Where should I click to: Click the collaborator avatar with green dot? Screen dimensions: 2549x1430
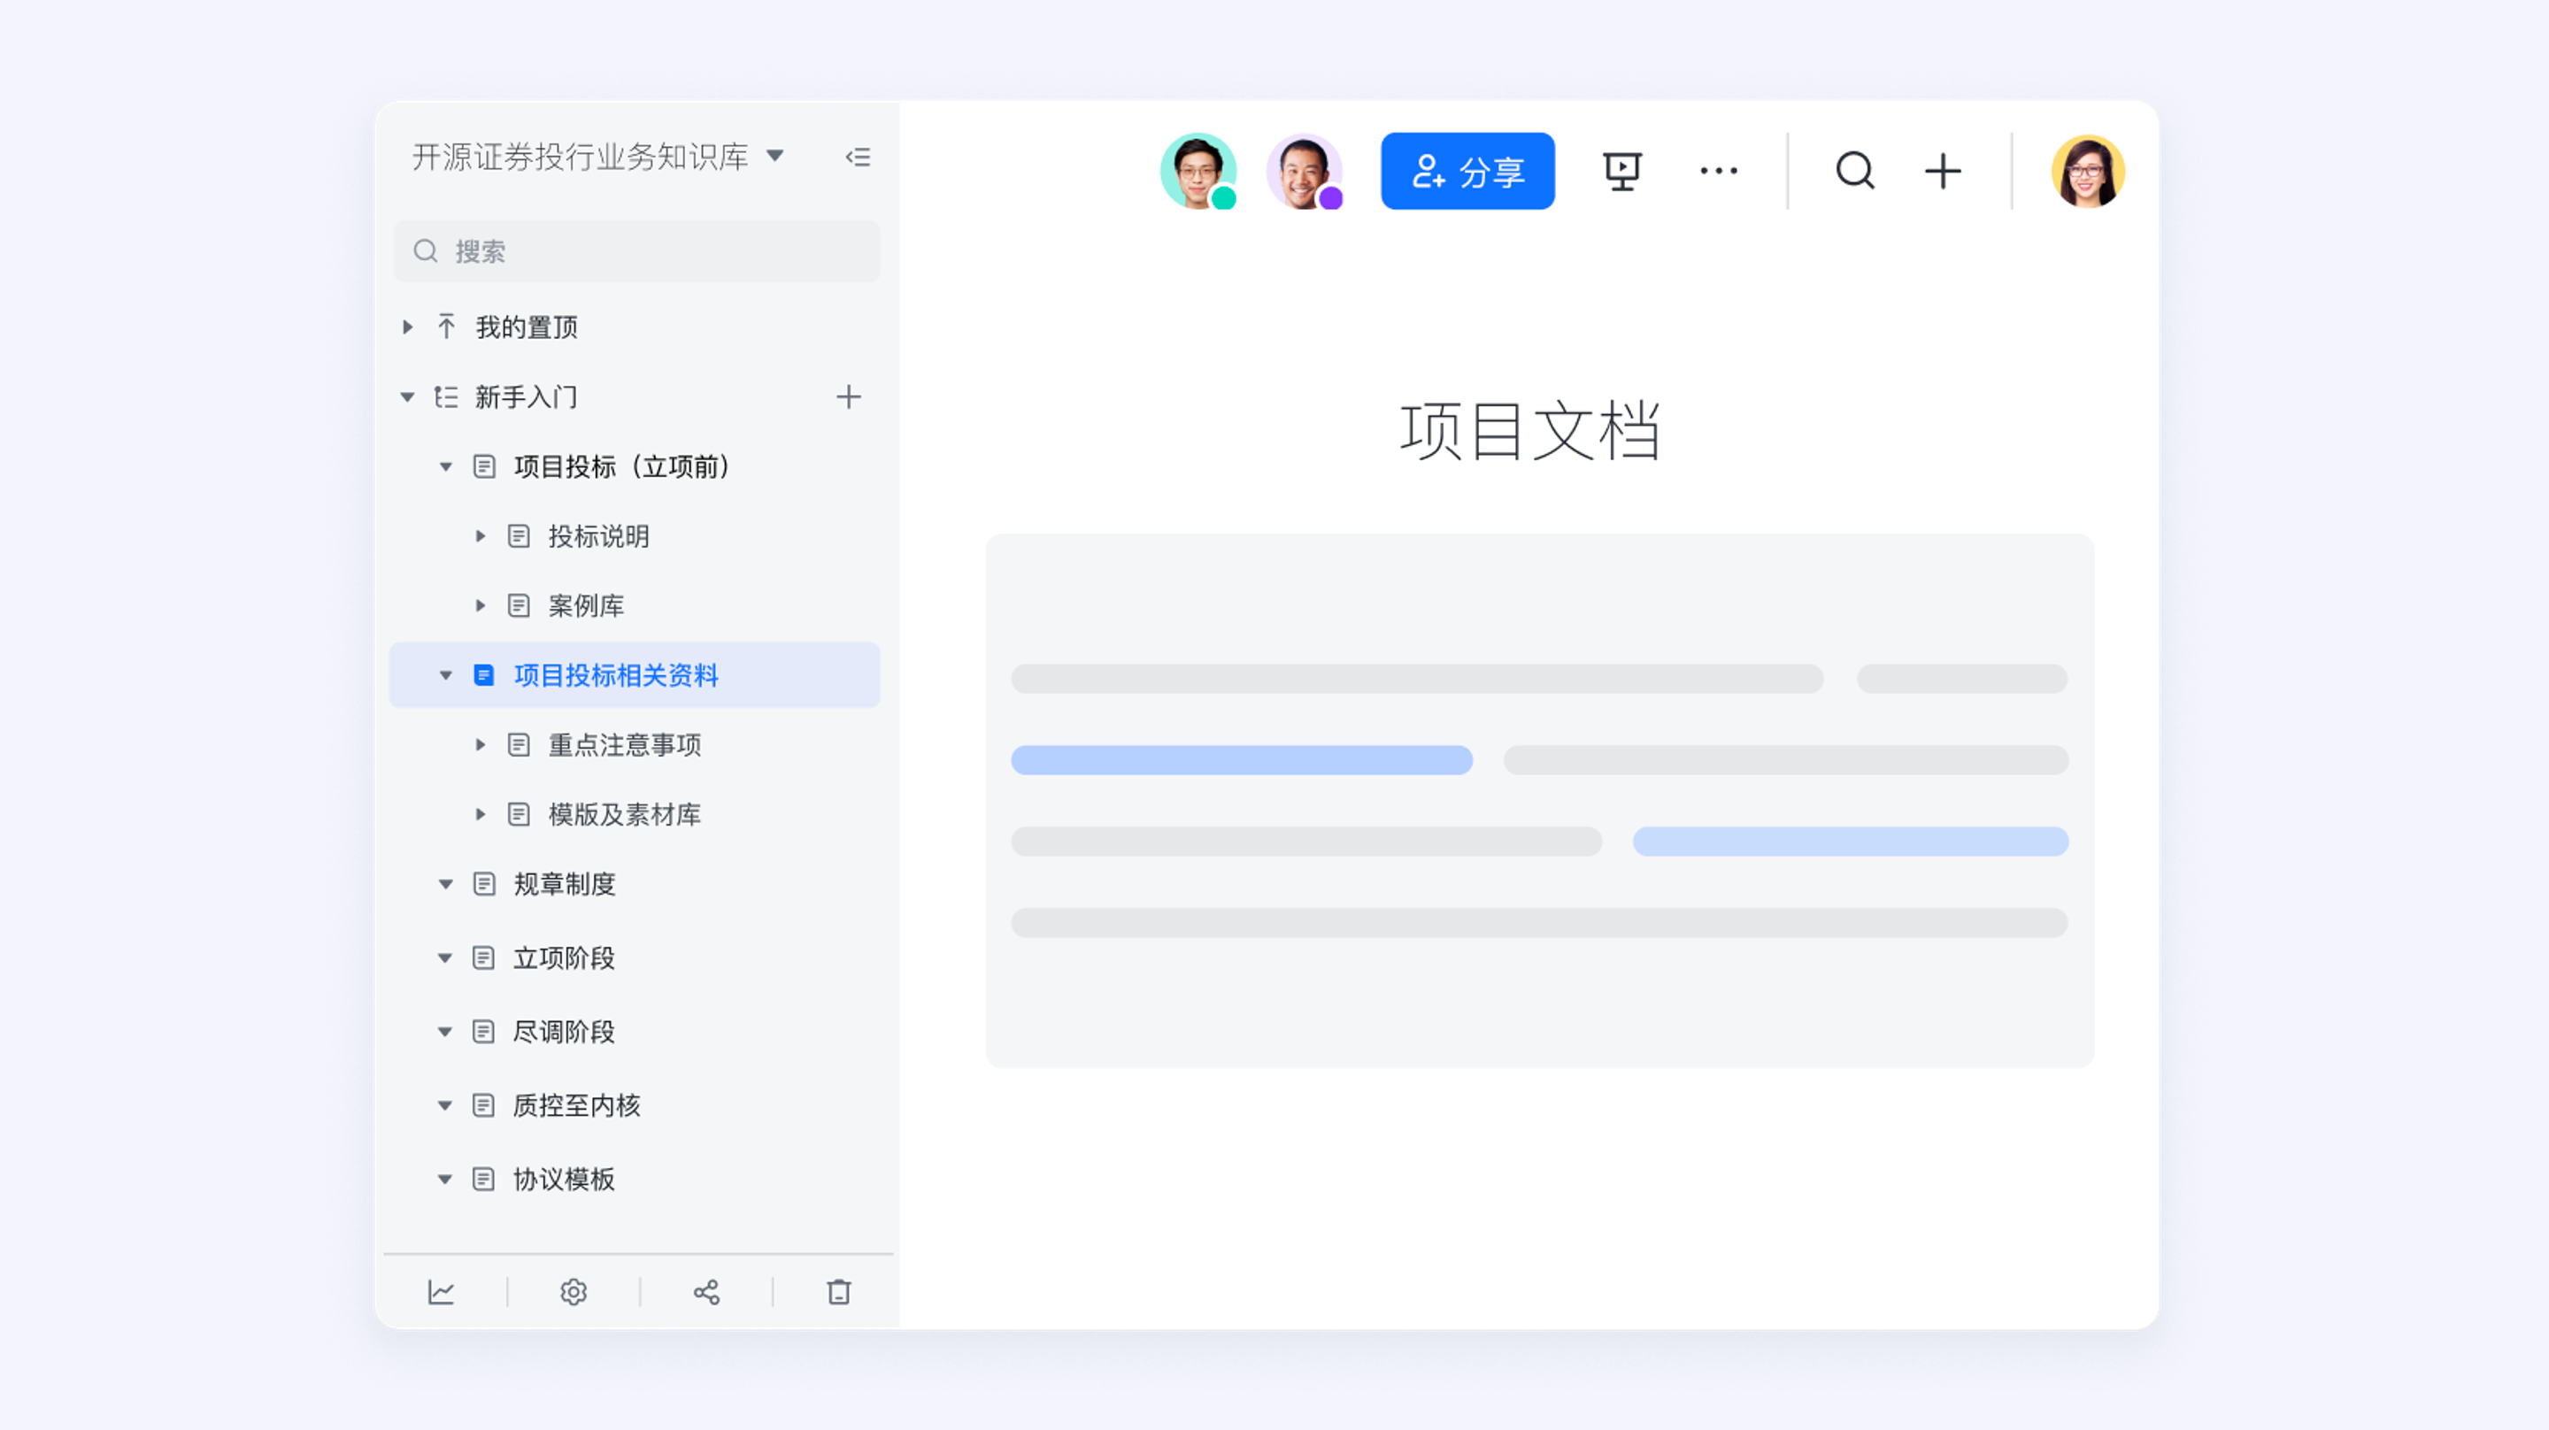pos(1198,171)
